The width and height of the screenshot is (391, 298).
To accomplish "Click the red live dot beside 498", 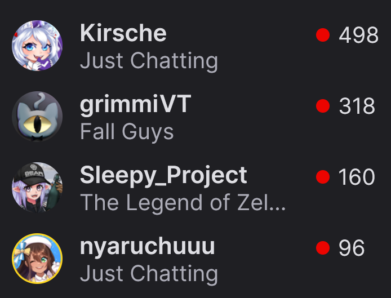I will [323, 35].
